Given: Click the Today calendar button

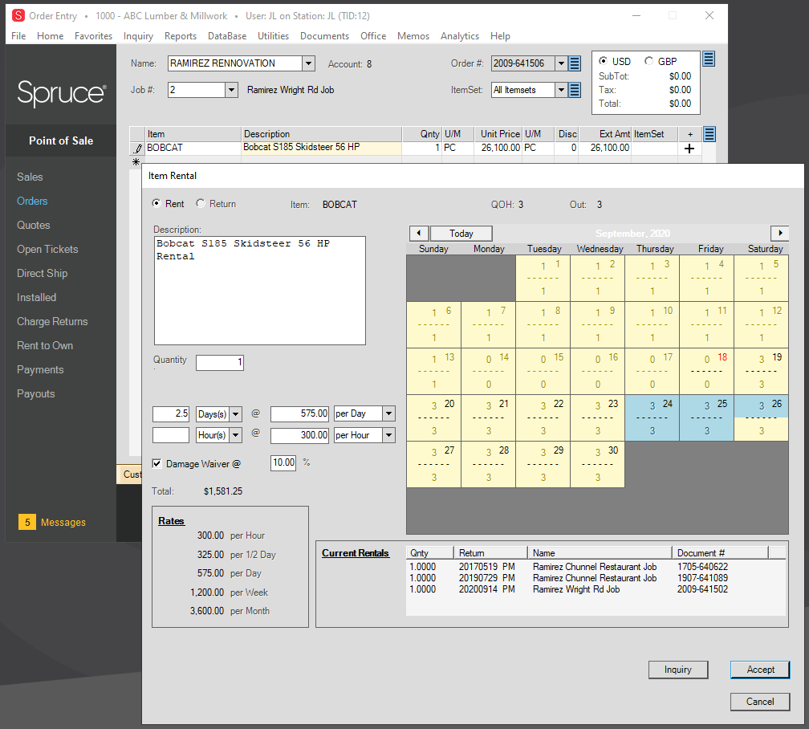Looking at the screenshot, I should 461,234.
